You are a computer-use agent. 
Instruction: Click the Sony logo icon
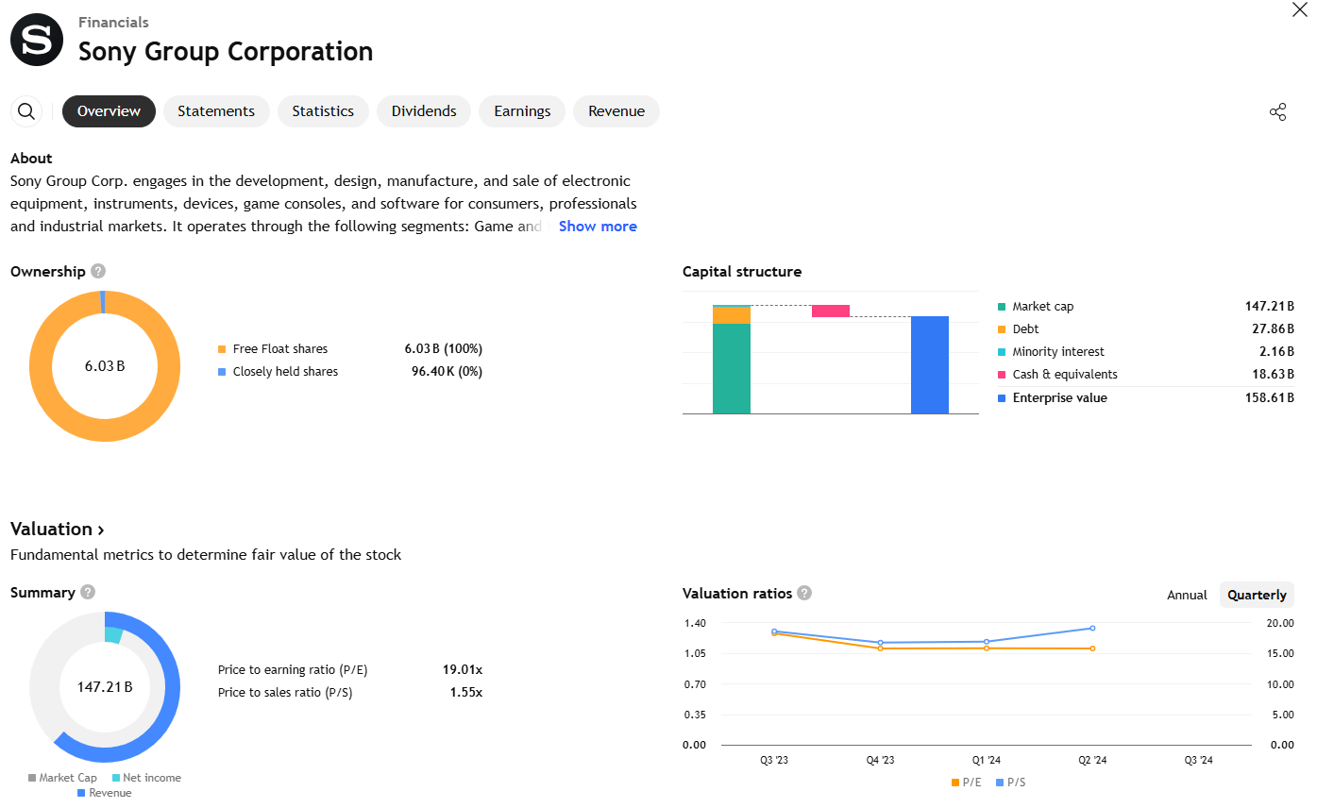tap(37, 40)
